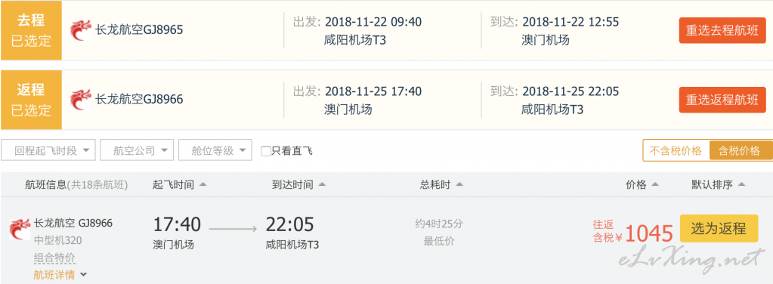The image size is (773, 284).
Task: Click 重选返程航班 button
Action: tap(722, 100)
